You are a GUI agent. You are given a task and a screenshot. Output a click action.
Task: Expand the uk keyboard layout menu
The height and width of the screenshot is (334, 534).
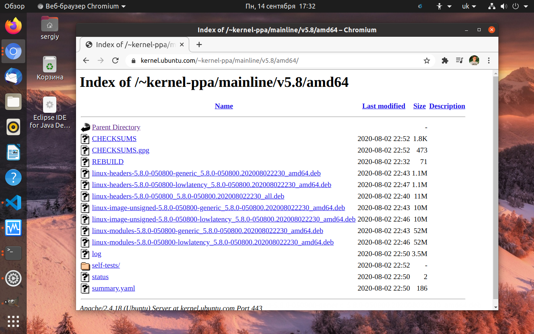click(469, 6)
